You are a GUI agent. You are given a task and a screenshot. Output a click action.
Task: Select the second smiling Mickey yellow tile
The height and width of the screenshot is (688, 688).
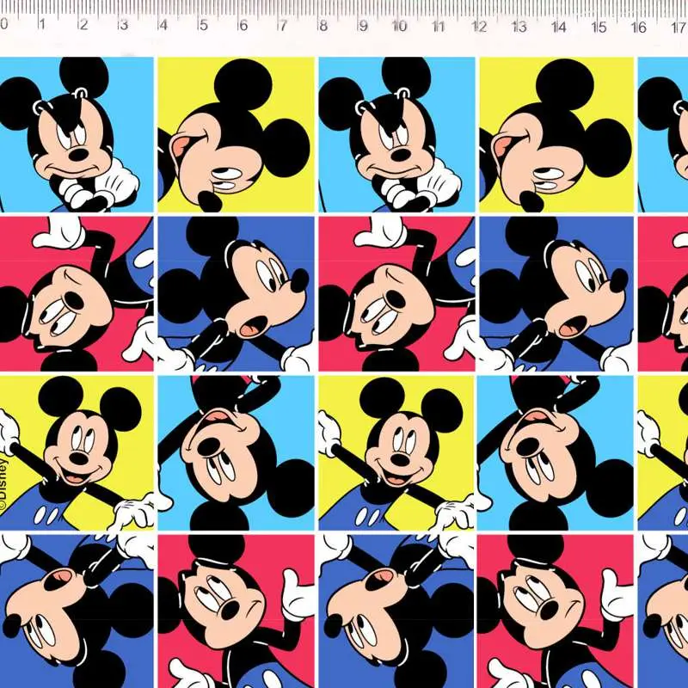tap(396, 452)
